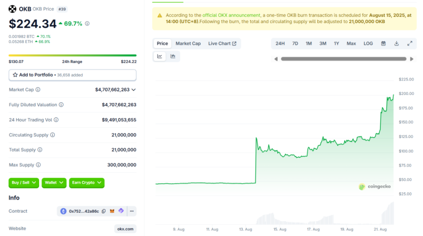Switch to the Market Cap tab
Image resolution: width=423 pixels, height=236 pixels.
(x=188, y=43)
